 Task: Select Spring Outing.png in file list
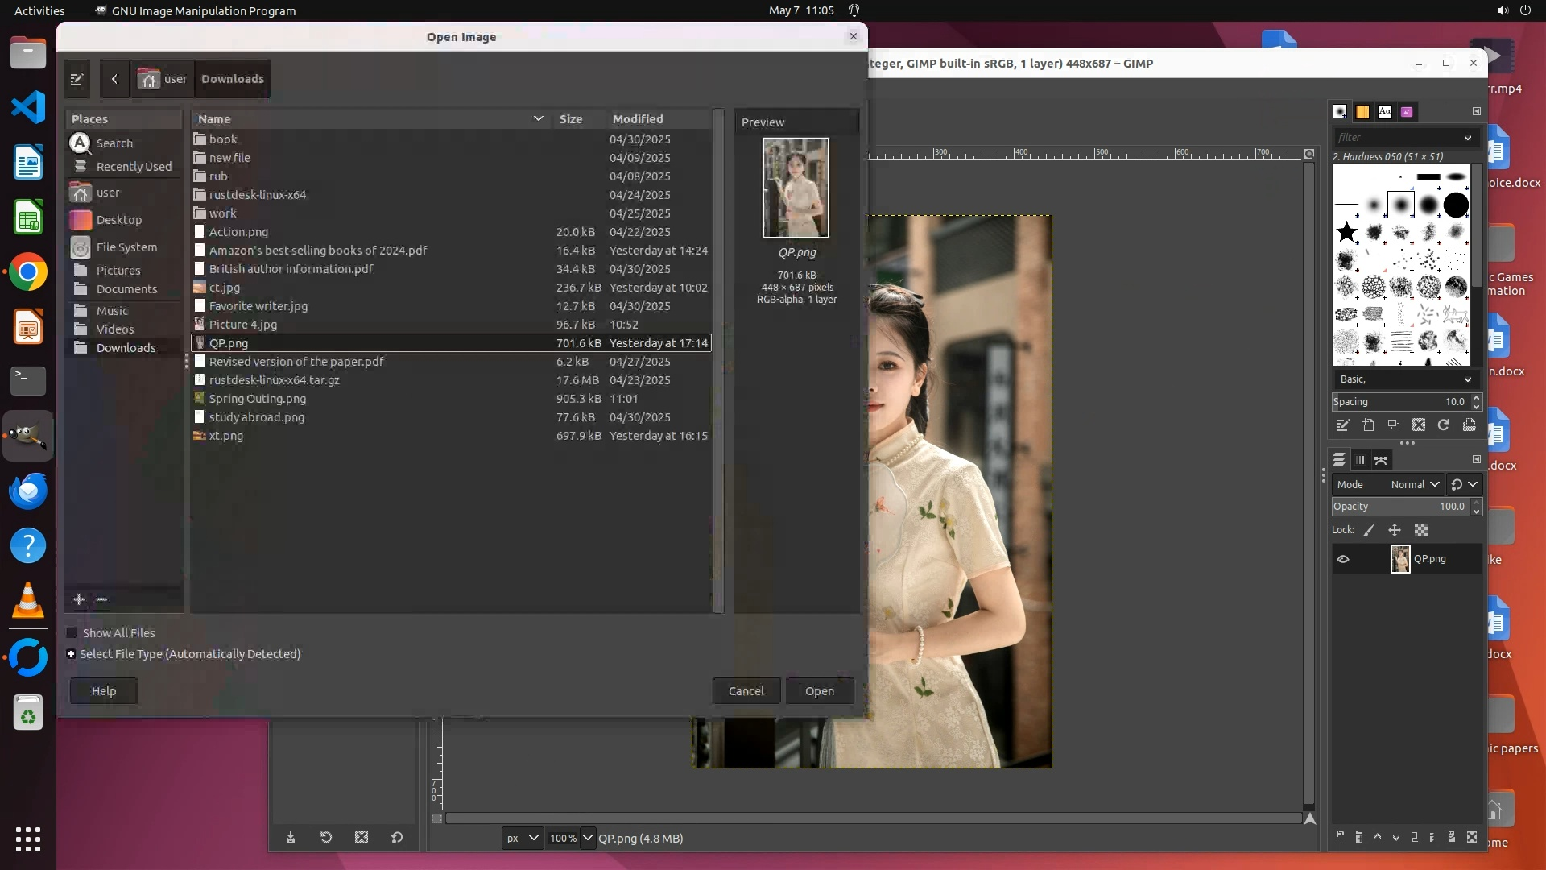[258, 399]
